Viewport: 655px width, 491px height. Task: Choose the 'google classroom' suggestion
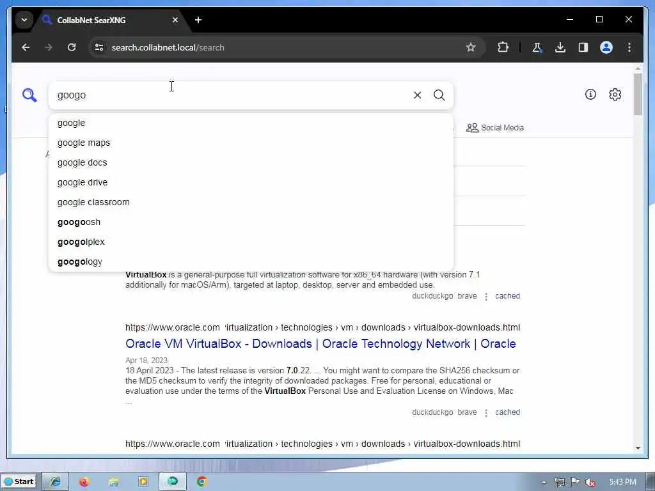click(251, 203)
